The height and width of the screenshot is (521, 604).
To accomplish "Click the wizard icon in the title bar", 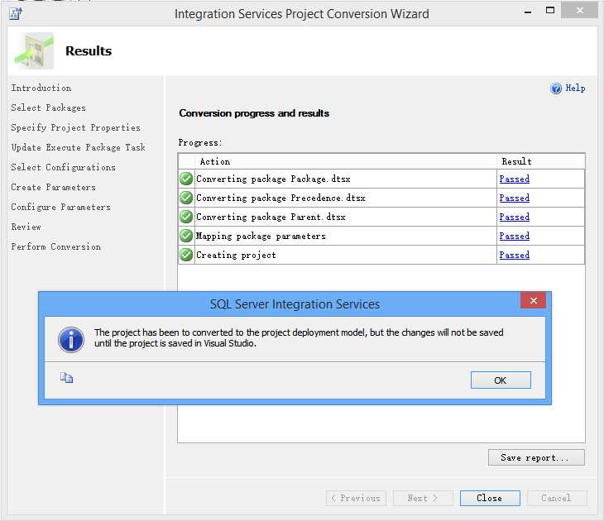I will (15, 12).
